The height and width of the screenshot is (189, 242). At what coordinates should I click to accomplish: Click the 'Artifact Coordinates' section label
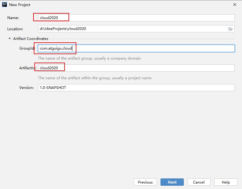(31, 39)
